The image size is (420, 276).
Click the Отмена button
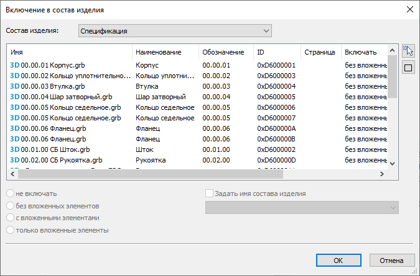[x=392, y=260]
